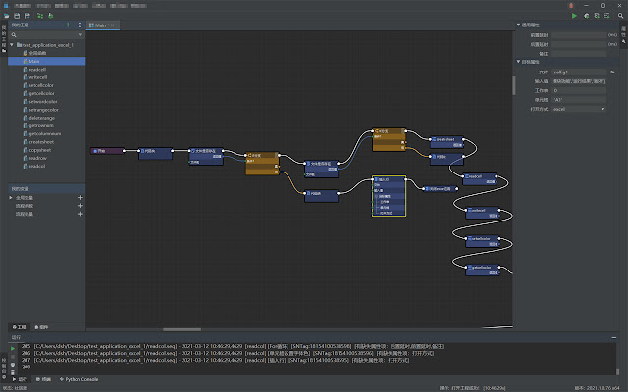Click the green play icon in run console
This screenshot has width=628, height=392.
click(13, 348)
